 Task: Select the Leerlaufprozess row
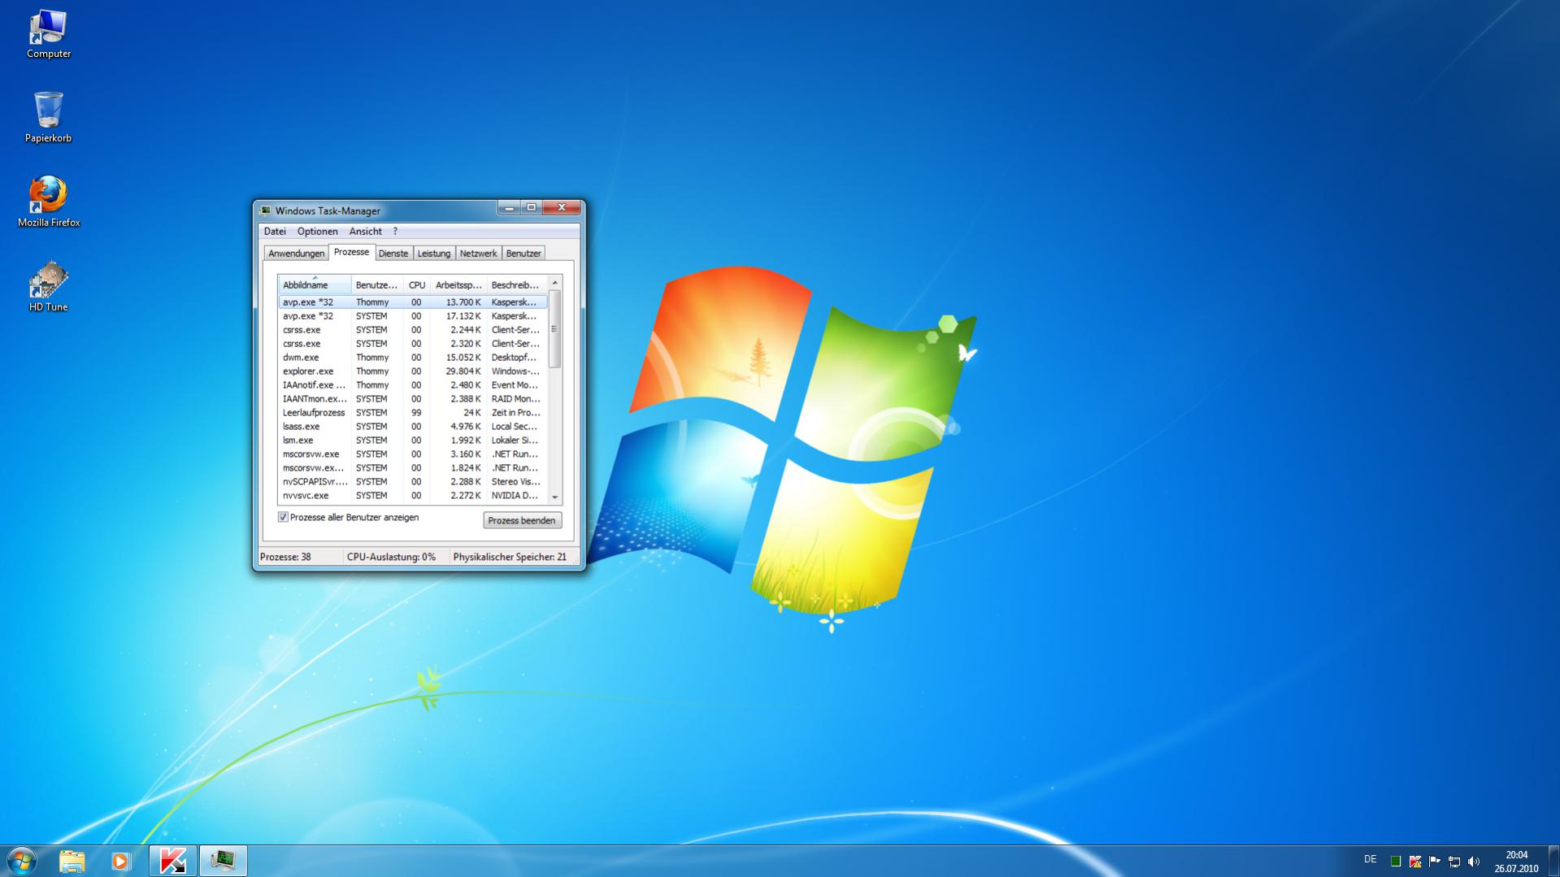[413, 413]
